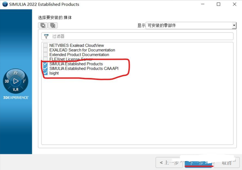Toggle the Isight checkbox
This screenshot has height=170, width=242.
pos(45,73)
